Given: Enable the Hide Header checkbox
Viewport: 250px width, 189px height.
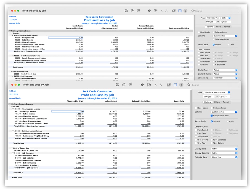Looking at the screenshot, I should [x=196, y=107].
